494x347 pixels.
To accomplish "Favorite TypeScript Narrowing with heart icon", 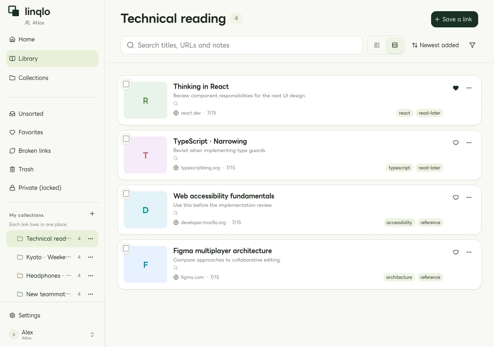I will pyautogui.click(x=456, y=143).
